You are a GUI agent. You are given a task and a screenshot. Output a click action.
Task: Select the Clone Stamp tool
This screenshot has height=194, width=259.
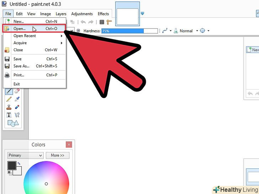pyautogui.click(x=9, y=107)
